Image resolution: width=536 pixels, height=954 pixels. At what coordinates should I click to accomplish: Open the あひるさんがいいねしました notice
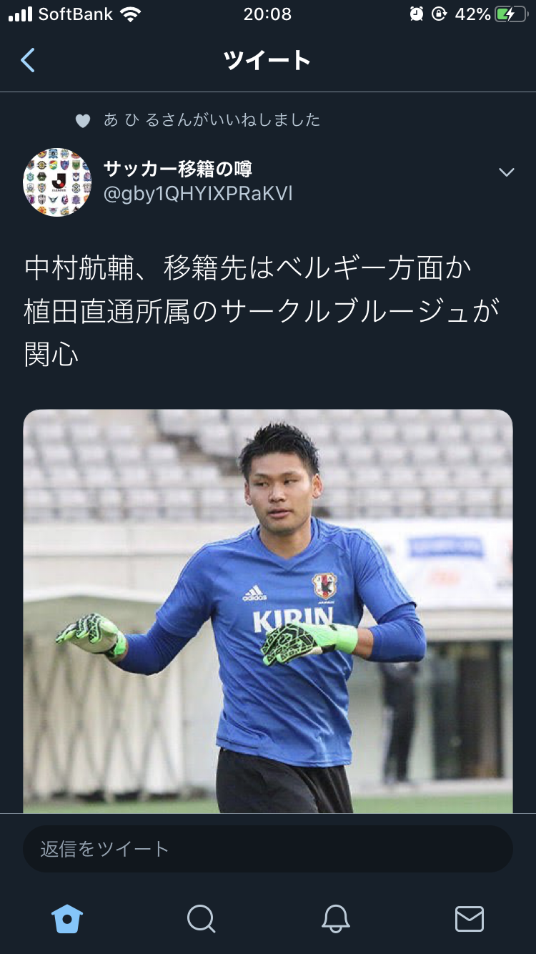[x=212, y=120]
